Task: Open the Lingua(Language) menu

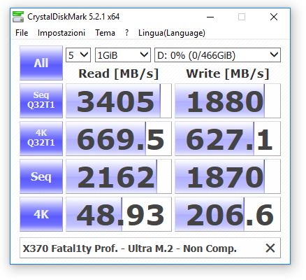Action: click(x=172, y=33)
